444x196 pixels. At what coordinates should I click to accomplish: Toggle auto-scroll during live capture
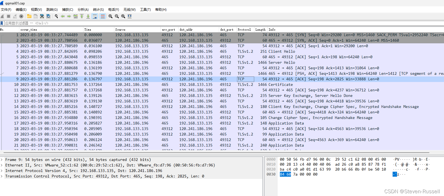pyautogui.click(x=95, y=16)
